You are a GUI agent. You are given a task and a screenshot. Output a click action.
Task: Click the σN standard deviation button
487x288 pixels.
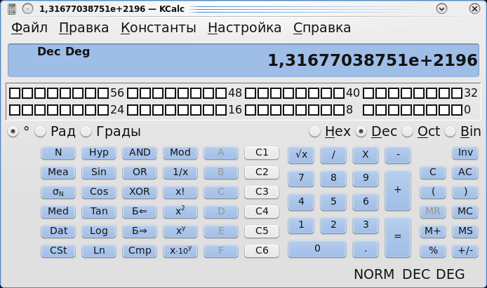point(58,191)
